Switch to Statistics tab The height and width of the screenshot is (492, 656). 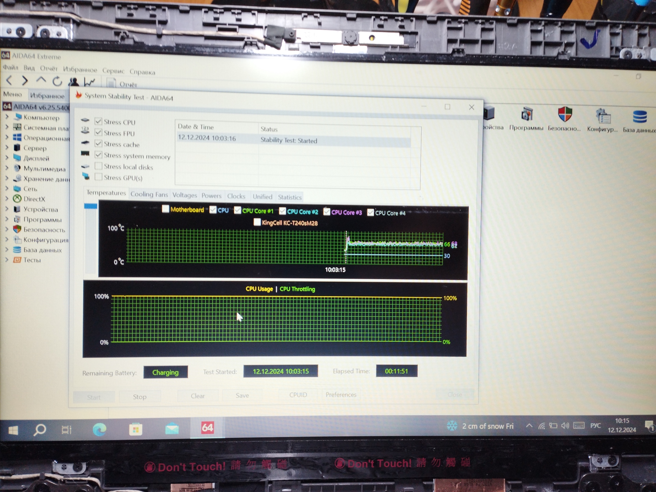pos(290,197)
